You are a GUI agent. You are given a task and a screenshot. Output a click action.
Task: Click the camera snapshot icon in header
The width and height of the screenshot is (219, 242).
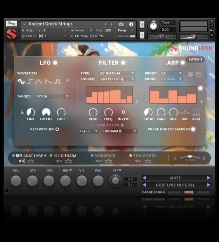coord(121,24)
